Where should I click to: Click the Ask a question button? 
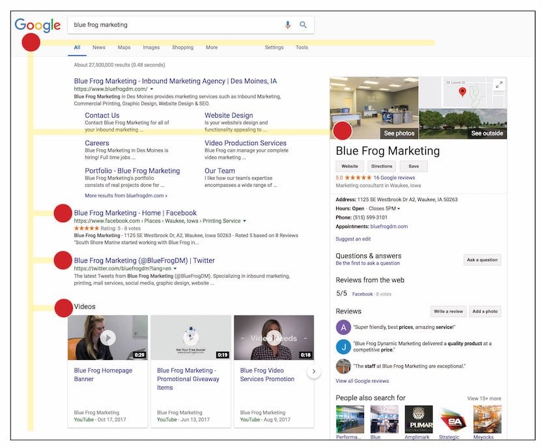coord(482,260)
